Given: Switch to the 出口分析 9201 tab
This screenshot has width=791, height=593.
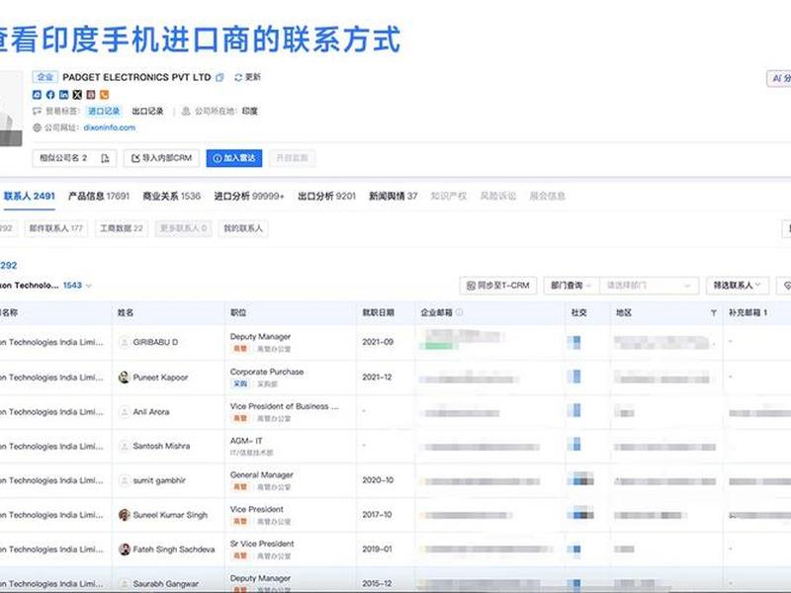Looking at the screenshot, I should point(327,196).
